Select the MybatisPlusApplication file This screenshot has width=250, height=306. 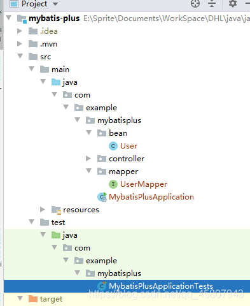151,197
